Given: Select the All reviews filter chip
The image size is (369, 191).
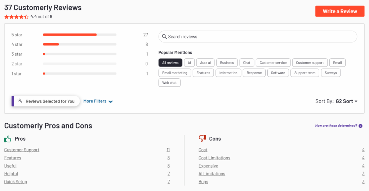Looking at the screenshot, I should [x=170, y=63].
